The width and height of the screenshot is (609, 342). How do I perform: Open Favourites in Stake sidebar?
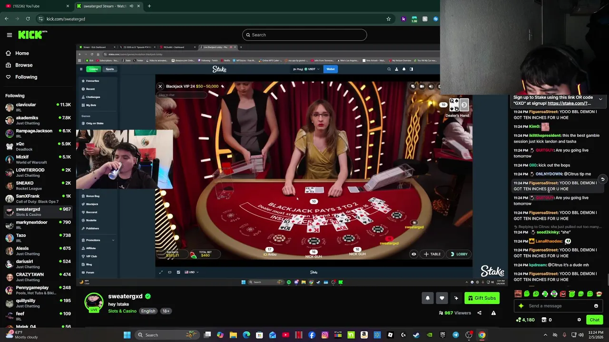[91, 81]
